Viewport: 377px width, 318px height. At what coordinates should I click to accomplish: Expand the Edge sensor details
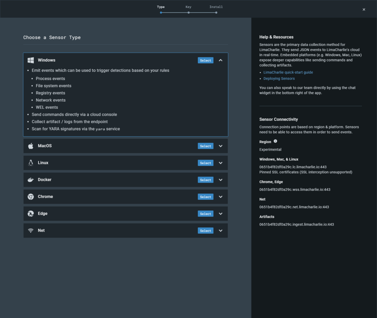[221, 214]
